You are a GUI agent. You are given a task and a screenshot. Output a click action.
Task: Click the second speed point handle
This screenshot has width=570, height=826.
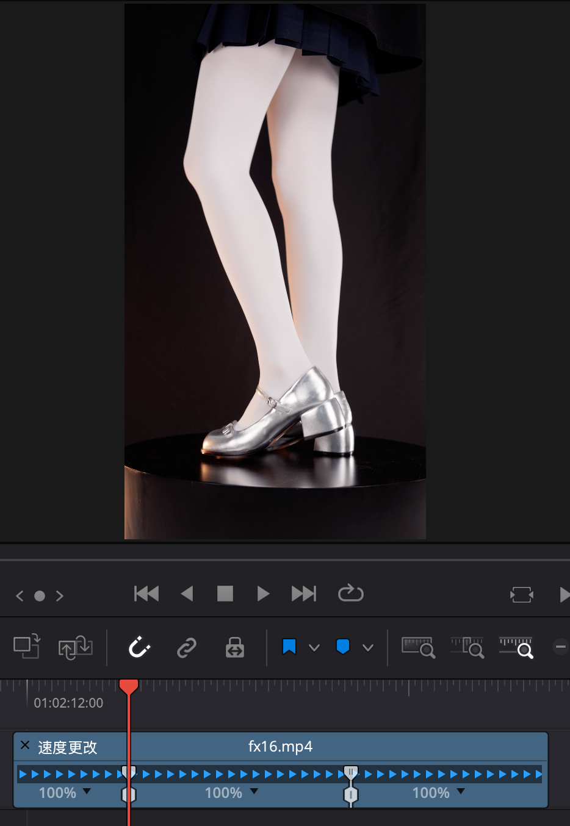click(351, 773)
